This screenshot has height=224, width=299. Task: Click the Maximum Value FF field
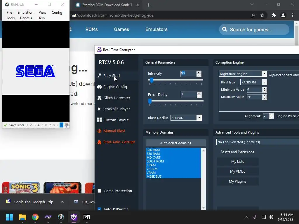255,97
